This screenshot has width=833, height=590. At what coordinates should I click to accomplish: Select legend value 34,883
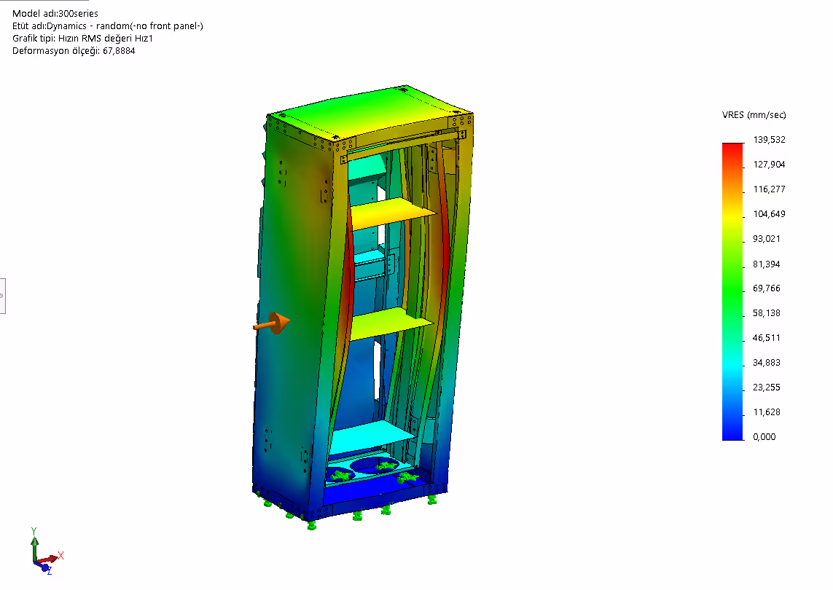click(x=767, y=363)
